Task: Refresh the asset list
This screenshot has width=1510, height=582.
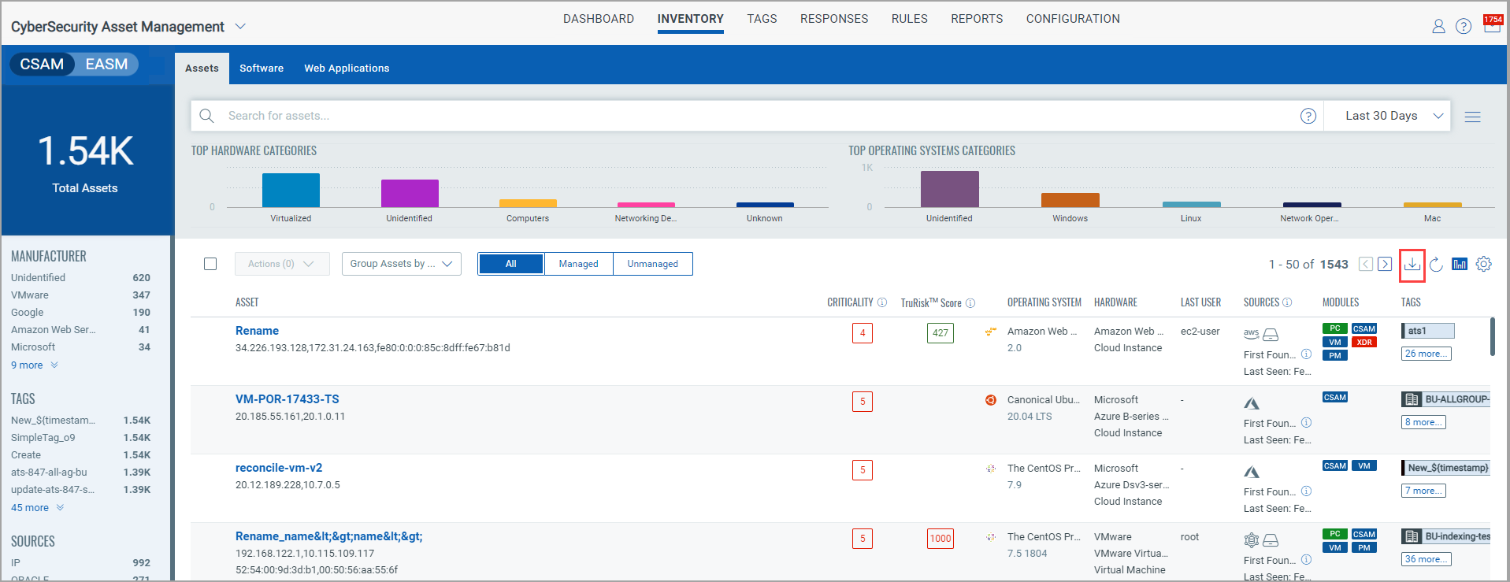Action: (x=1436, y=265)
